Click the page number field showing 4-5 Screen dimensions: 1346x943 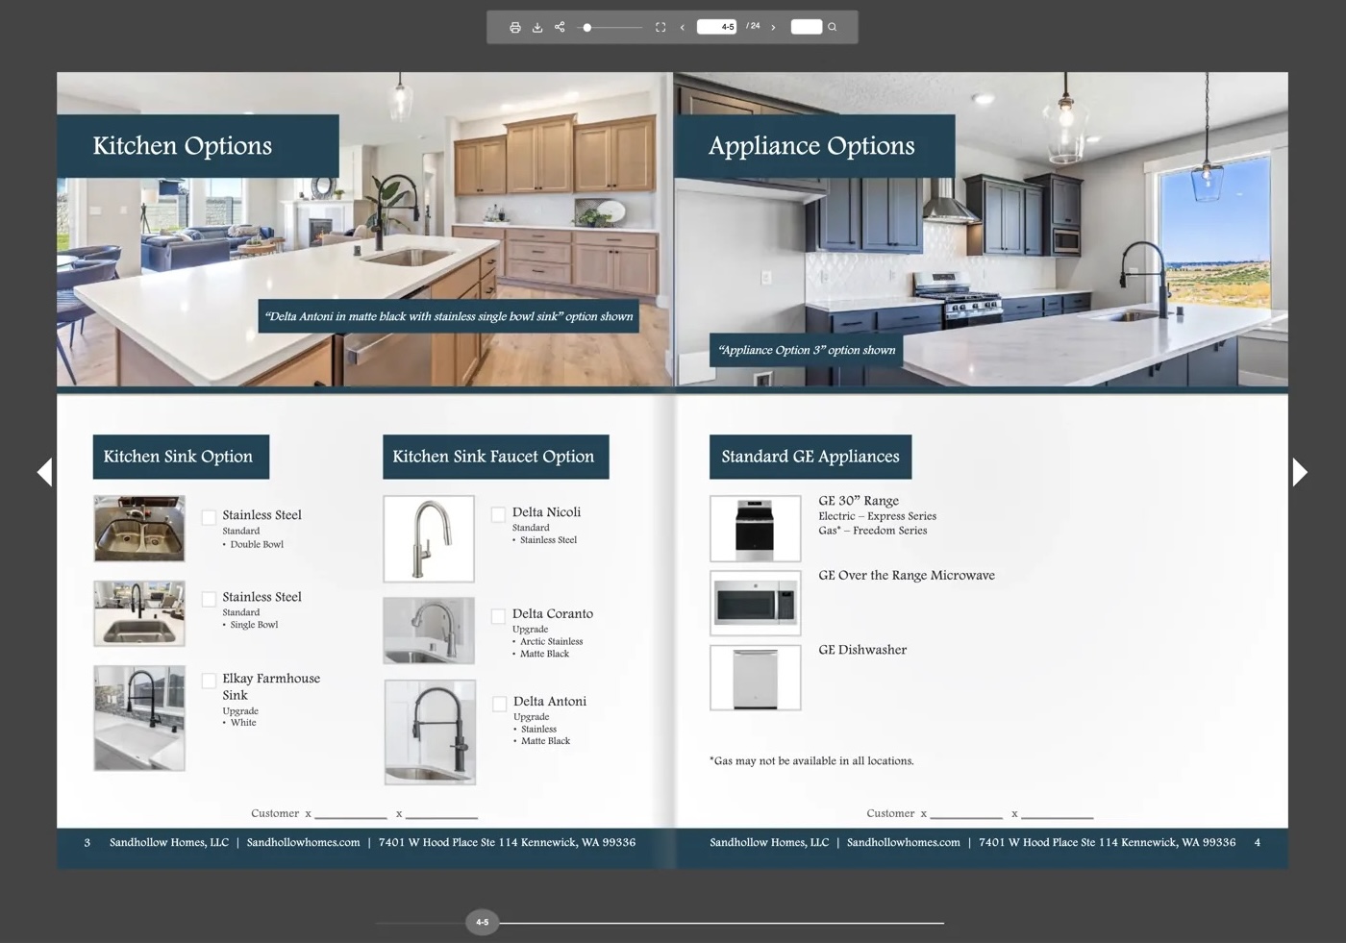click(717, 27)
